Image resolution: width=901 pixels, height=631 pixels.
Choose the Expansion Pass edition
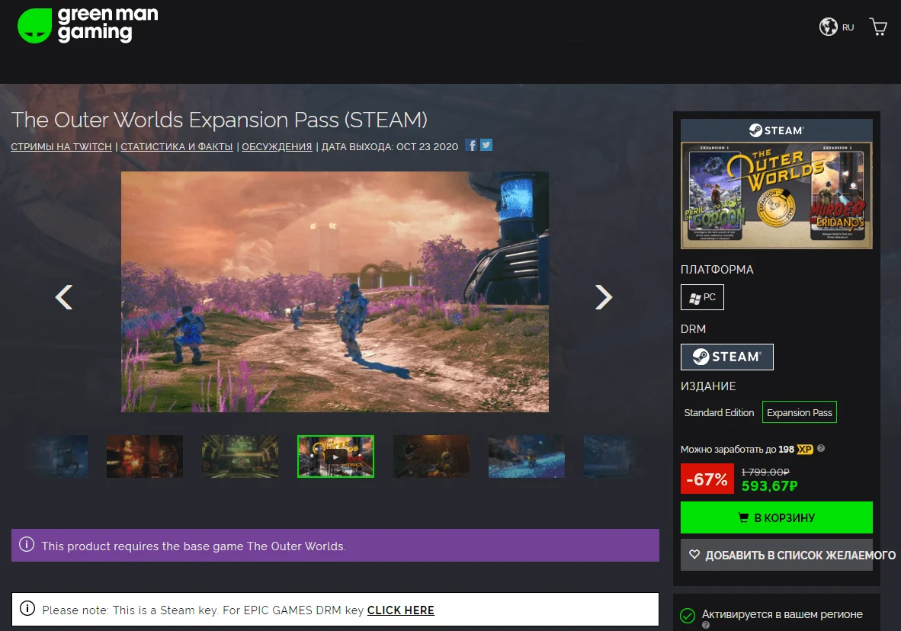pos(800,412)
